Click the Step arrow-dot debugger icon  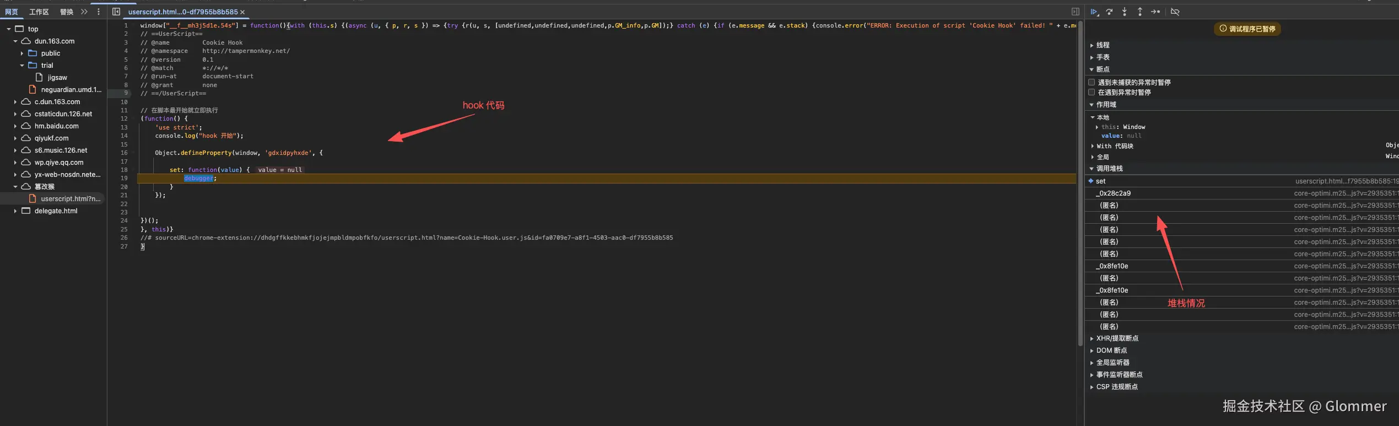tap(1155, 12)
